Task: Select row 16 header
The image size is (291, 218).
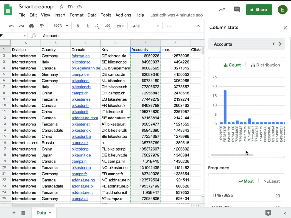Action: coord(5,142)
